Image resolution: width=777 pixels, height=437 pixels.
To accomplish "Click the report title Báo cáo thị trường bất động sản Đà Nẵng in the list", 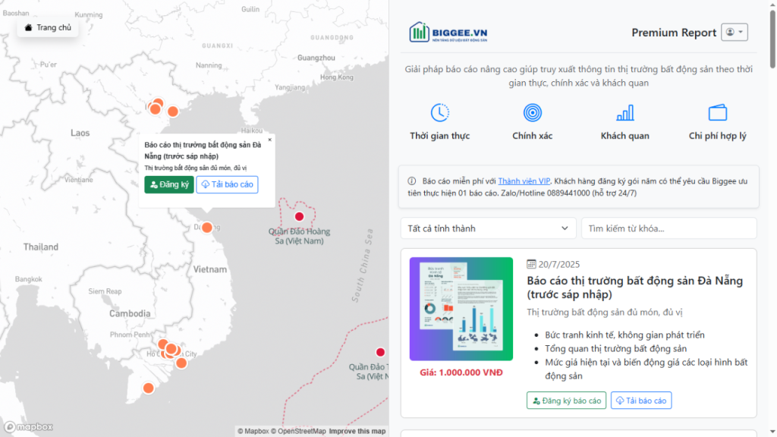I will tap(635, 288).
